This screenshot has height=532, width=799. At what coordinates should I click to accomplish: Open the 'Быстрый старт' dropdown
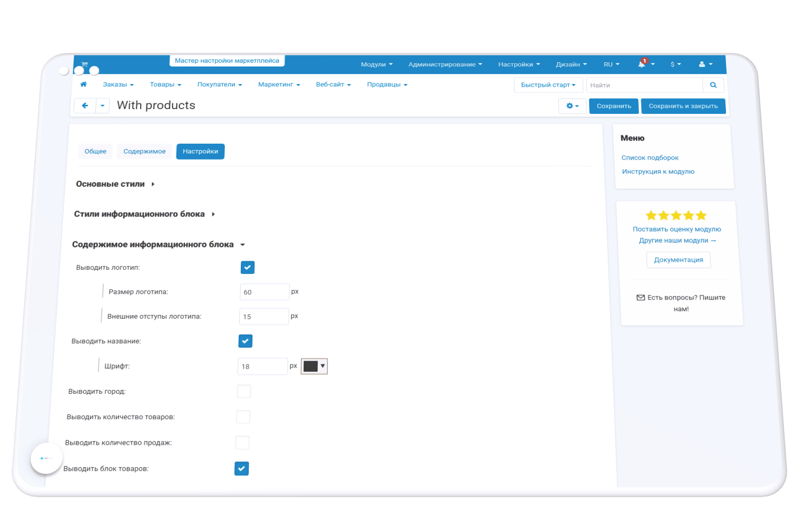(x=549, y=85)
